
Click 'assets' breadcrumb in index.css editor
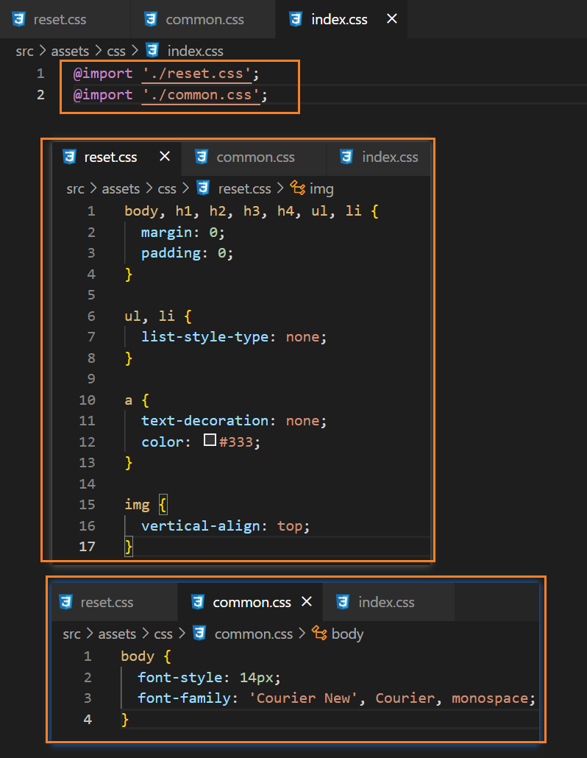70,52
